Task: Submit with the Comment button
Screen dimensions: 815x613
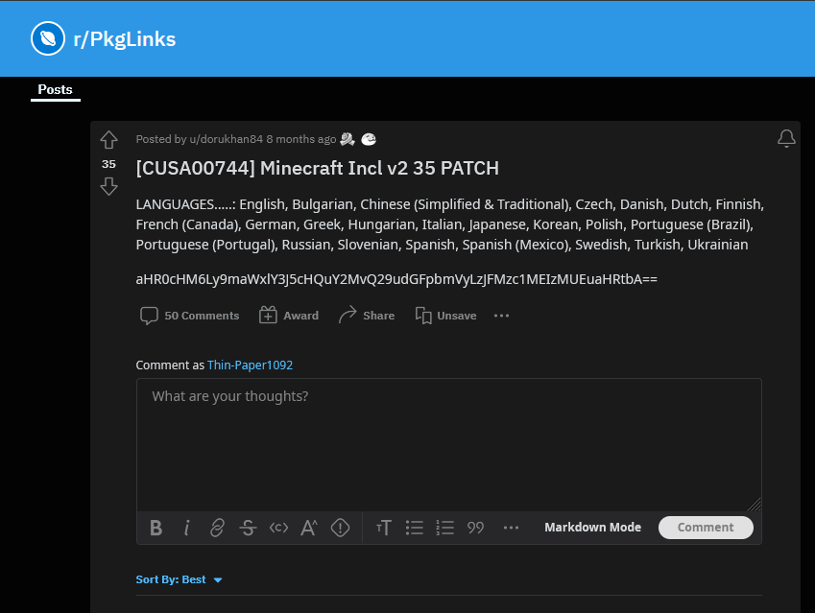Action: point(706,528)
